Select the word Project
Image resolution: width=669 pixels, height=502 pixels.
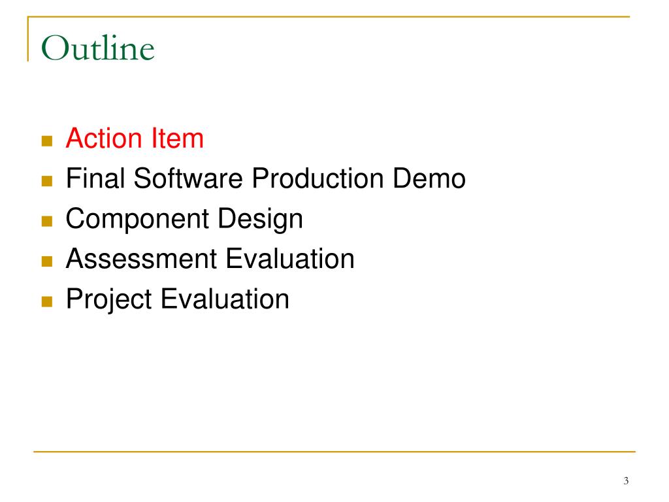click(x=109, y=299)
